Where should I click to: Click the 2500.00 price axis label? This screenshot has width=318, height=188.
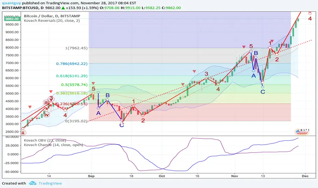point(11,132)
